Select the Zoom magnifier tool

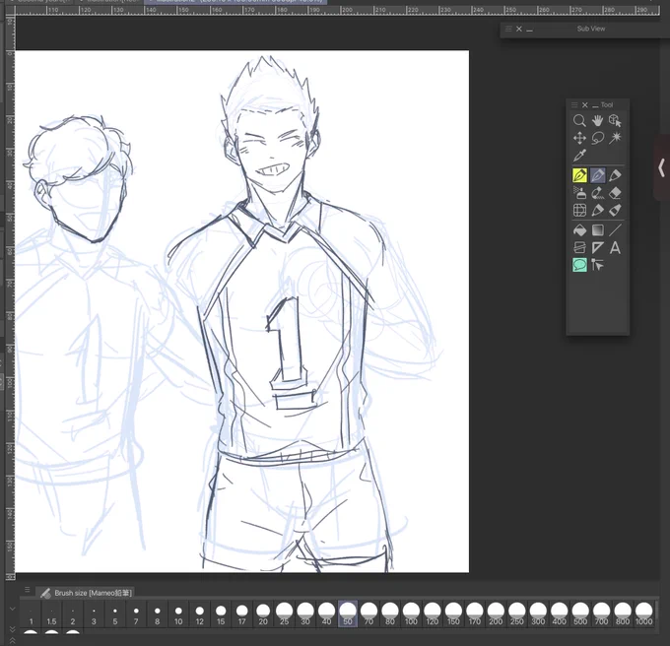point(579,121)
